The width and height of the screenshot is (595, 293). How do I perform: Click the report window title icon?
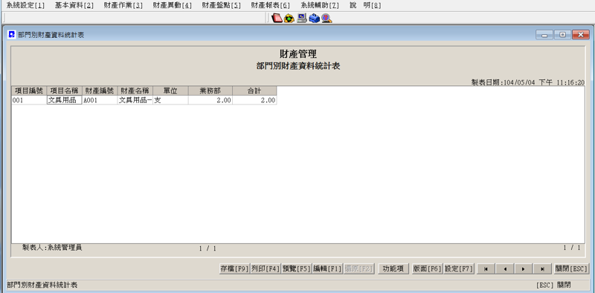pos(12,34)
